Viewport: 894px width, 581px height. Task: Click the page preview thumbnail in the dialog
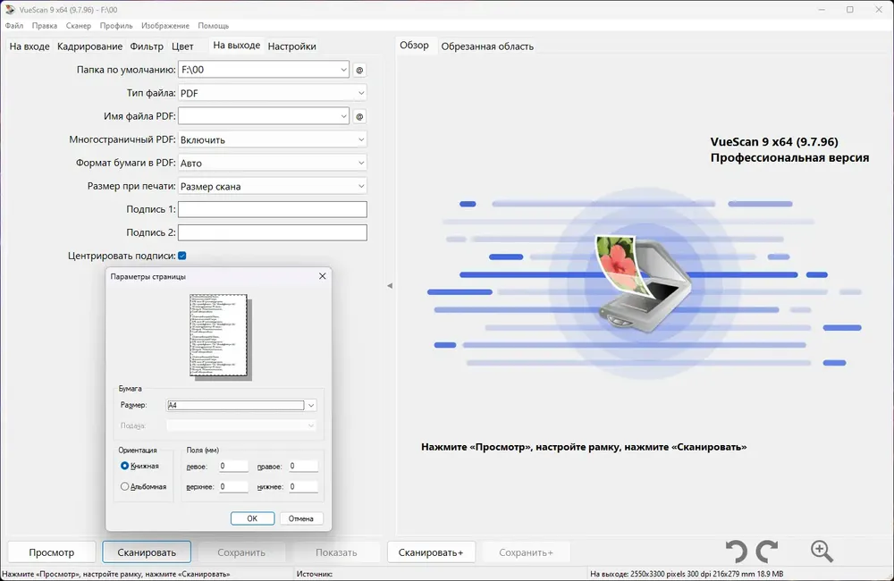click(x=220, y=336)
